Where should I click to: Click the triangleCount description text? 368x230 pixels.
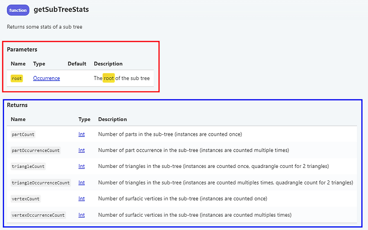[213, 166]
